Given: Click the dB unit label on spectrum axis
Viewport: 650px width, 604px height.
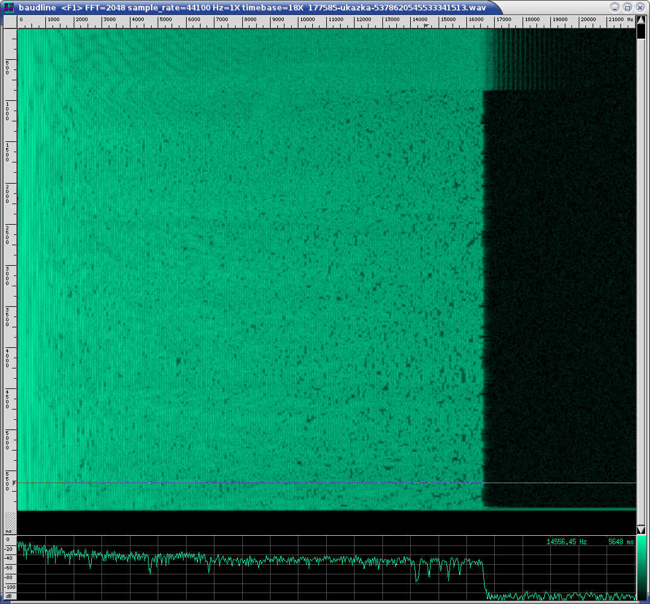Looking at the screenshot, I should point(8,596).
